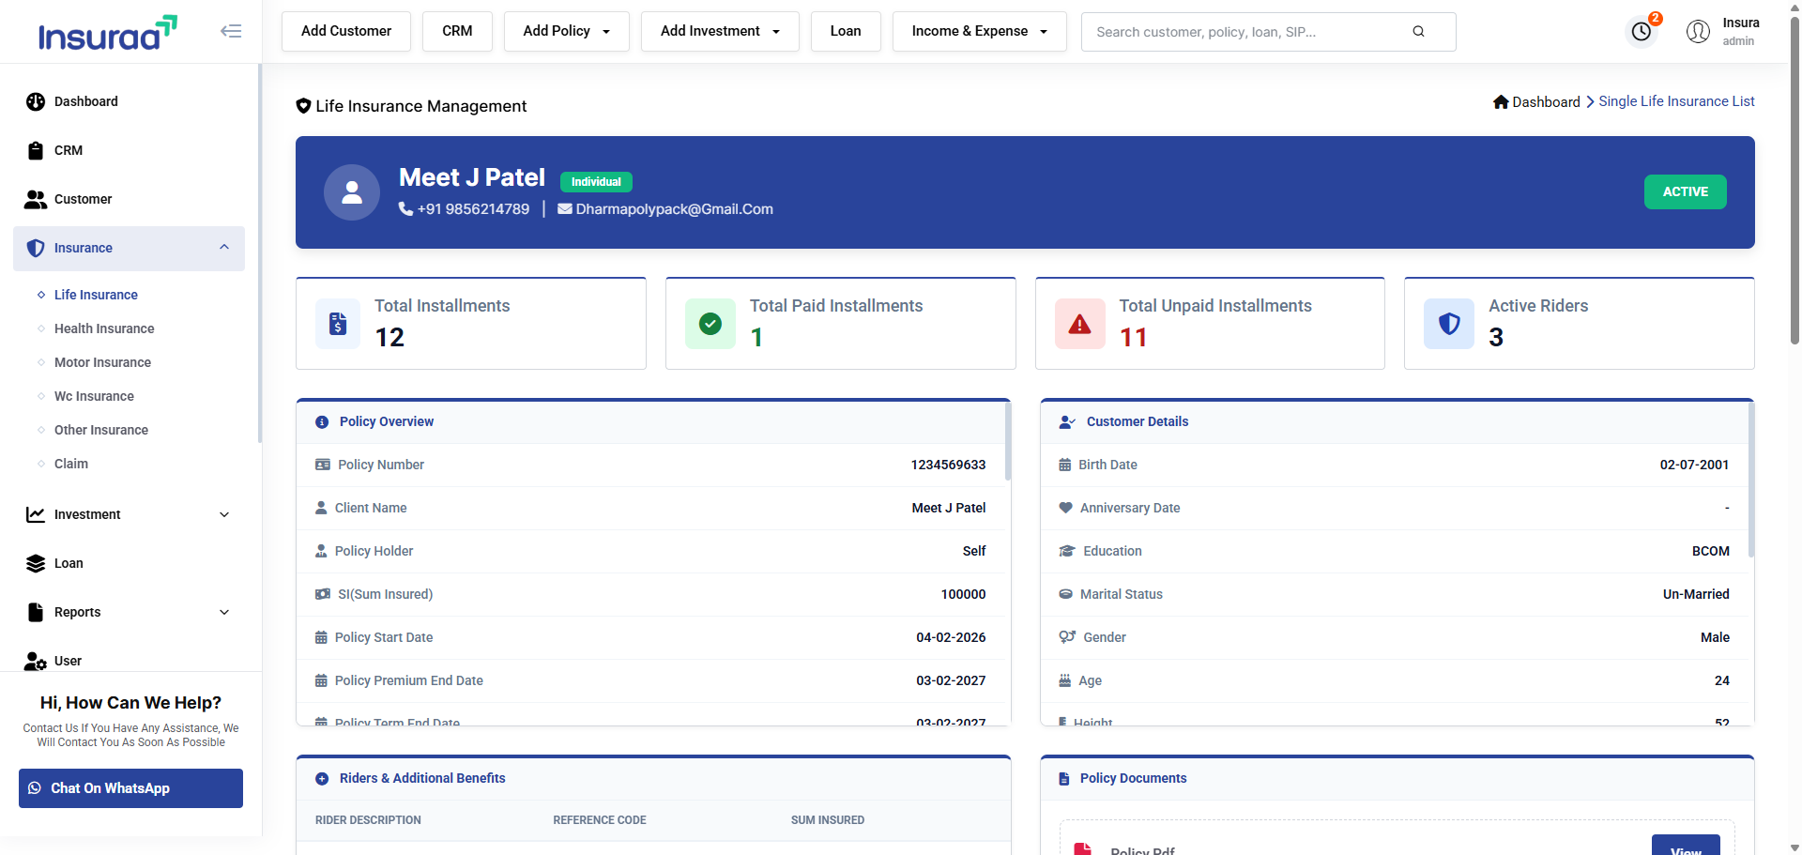The height and width of the screenshot is (855, 1802).
Task: Click the SI(Sum Insured) value 100000
Action: [963, 594]
